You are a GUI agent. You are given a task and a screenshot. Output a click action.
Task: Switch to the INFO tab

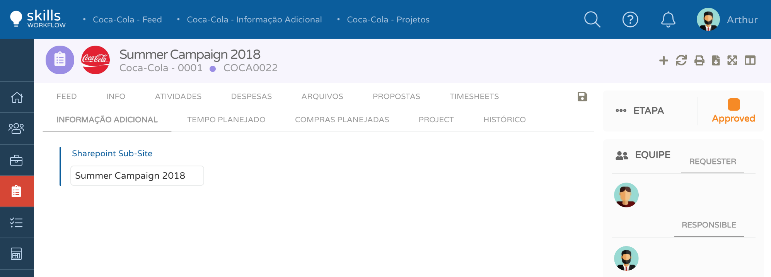coord(116,96)
